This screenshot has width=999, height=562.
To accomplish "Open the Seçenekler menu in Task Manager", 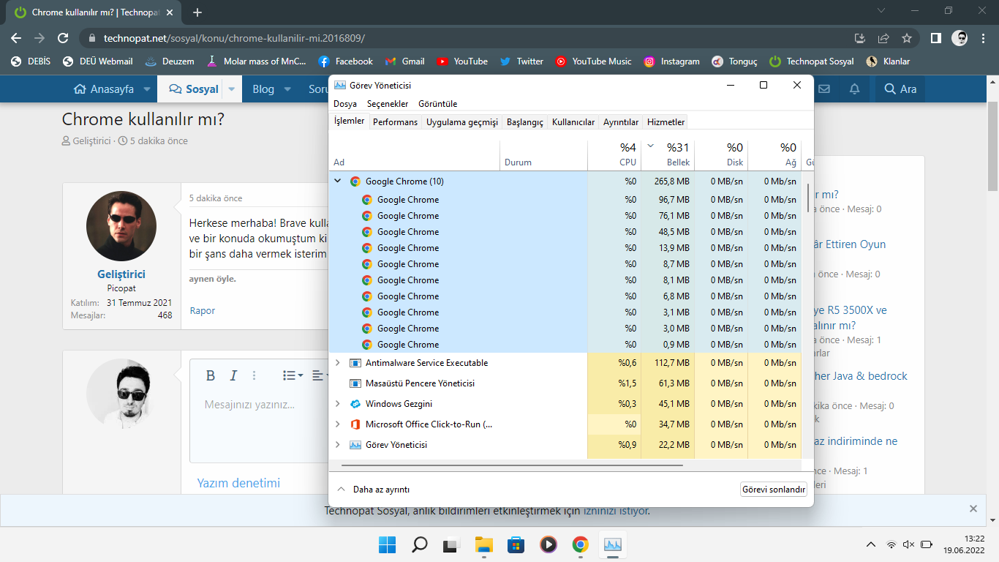I will tap(387, 104).
